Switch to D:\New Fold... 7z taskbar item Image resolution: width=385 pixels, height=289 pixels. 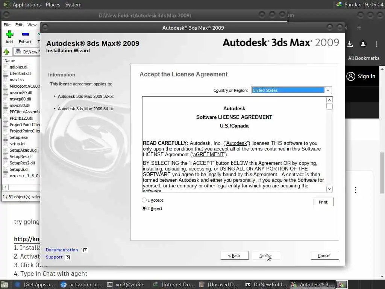pyautogui.click(x=266, y=284)
